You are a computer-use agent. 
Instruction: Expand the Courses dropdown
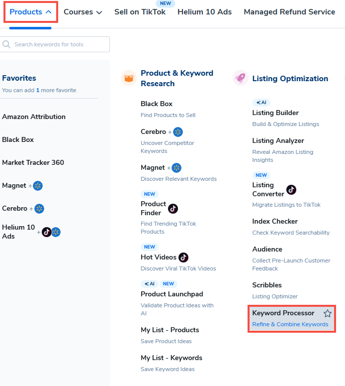83,12
